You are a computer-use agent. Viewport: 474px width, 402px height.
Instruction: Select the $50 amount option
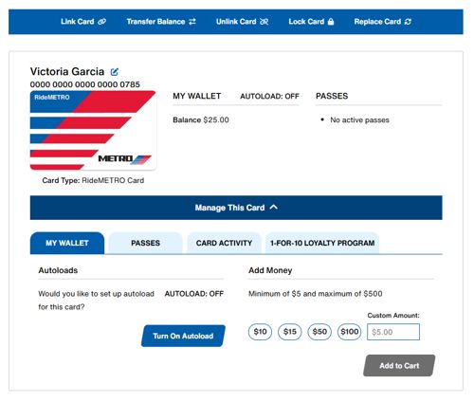[319, 332]
